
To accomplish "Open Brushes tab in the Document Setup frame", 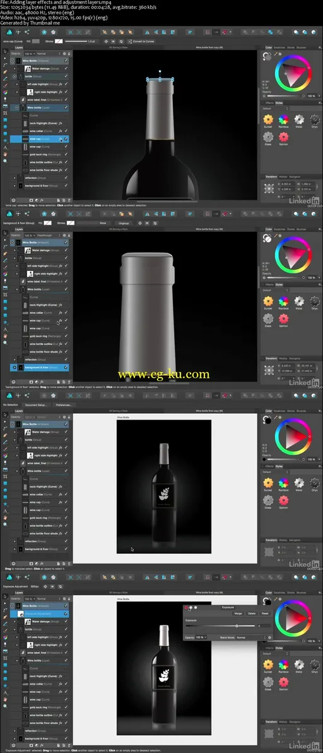I will pos(301,411).
